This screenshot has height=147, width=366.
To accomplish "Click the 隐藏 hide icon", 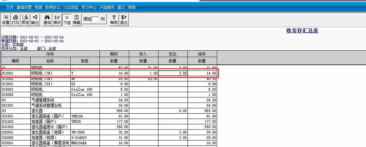I will (76, 20).
